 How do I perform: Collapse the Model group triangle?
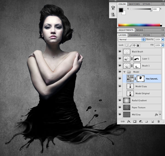coord(125,72)
